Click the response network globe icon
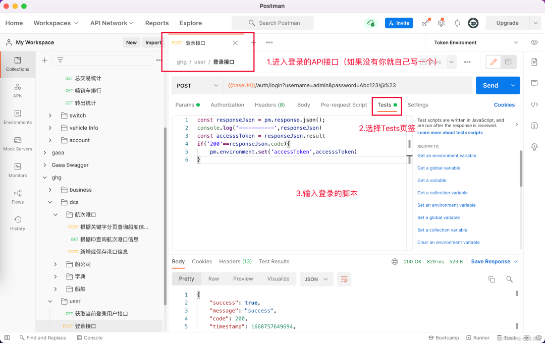 pos(395,262)
